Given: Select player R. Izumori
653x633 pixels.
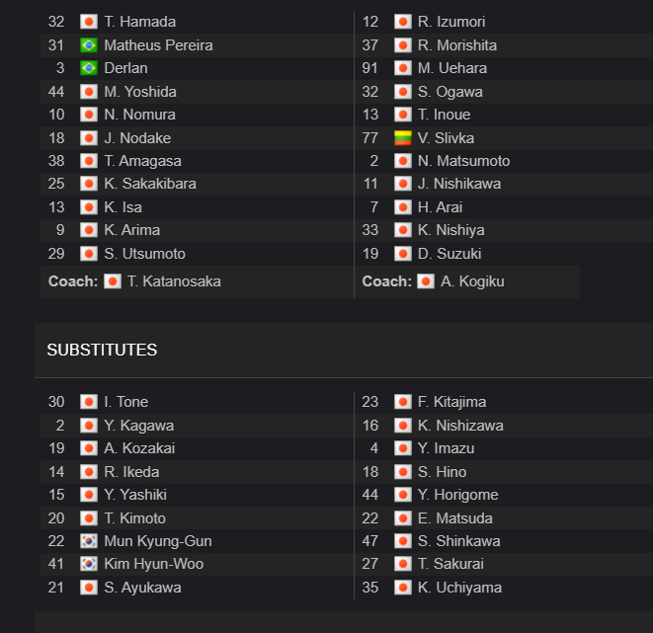Looking at the screenshot, I should (451, 22).
